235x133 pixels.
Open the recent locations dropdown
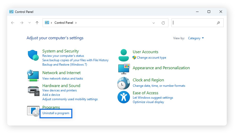point(29,23)
